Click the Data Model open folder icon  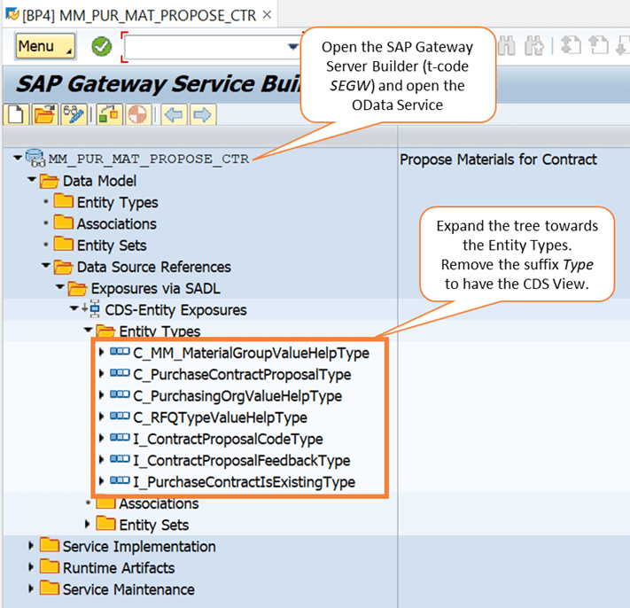pyautogui.click(x=50, y=181)
